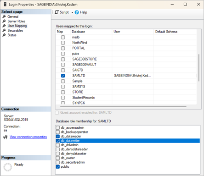Tick the Map checkbox for PORTAL
204x176 pixels.
tap(63, 48)
